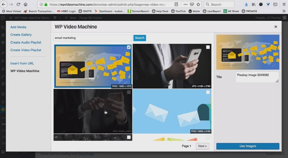Open YouClick bookmark

178,11
